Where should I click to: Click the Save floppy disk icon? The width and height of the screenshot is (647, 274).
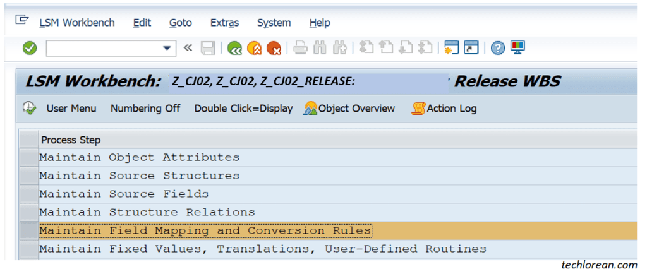pos(208,49)
